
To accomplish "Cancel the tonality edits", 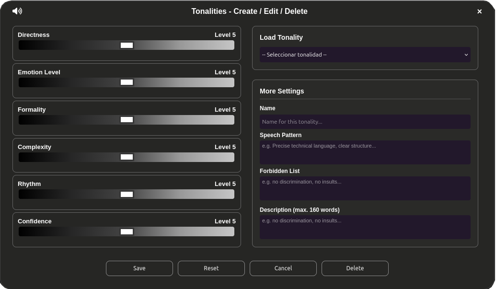I will tap(283, 268).
